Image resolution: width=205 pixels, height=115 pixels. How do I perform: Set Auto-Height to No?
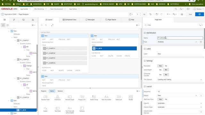(166, 70)
